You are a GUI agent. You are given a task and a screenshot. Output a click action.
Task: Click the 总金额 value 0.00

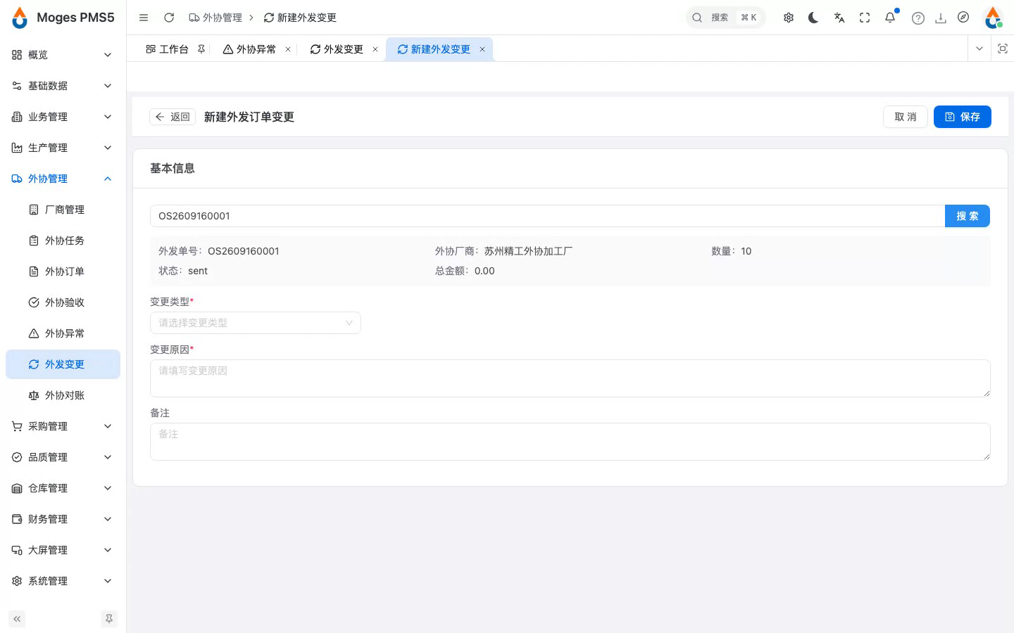484,271
